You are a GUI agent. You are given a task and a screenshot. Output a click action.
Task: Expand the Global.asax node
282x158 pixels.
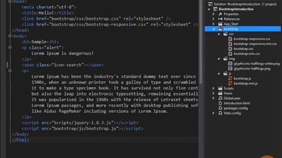click(x=213, y=98)
